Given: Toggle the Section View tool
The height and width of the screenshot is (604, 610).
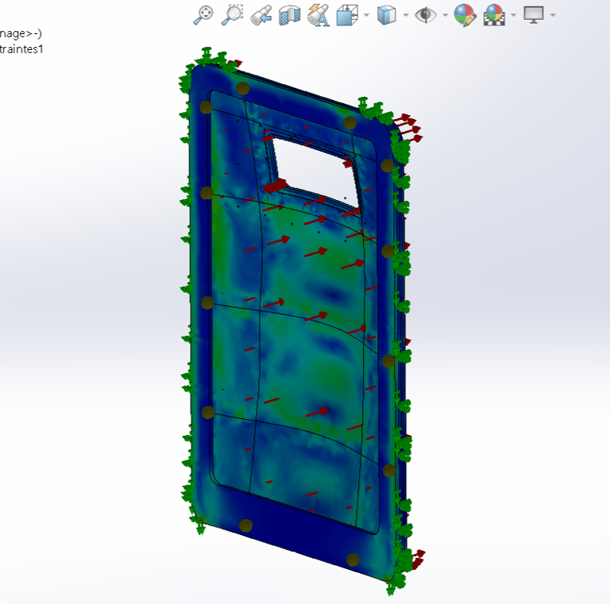Looking at the screenshot, I should click(290, 15).
